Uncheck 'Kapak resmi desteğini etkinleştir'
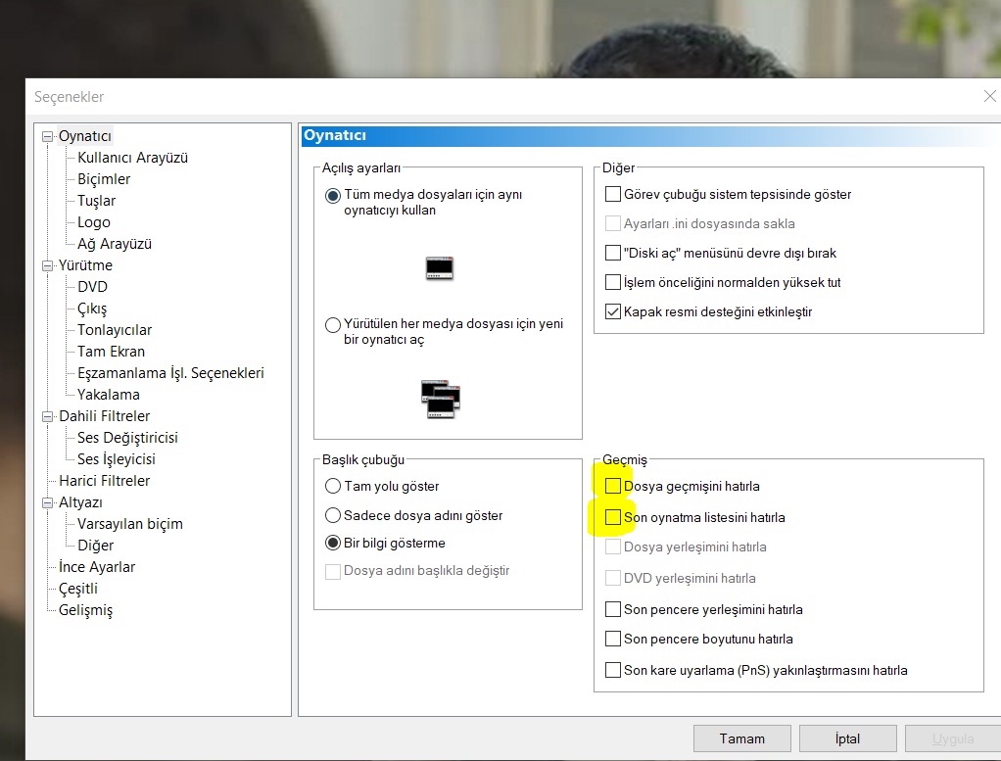 613,311
